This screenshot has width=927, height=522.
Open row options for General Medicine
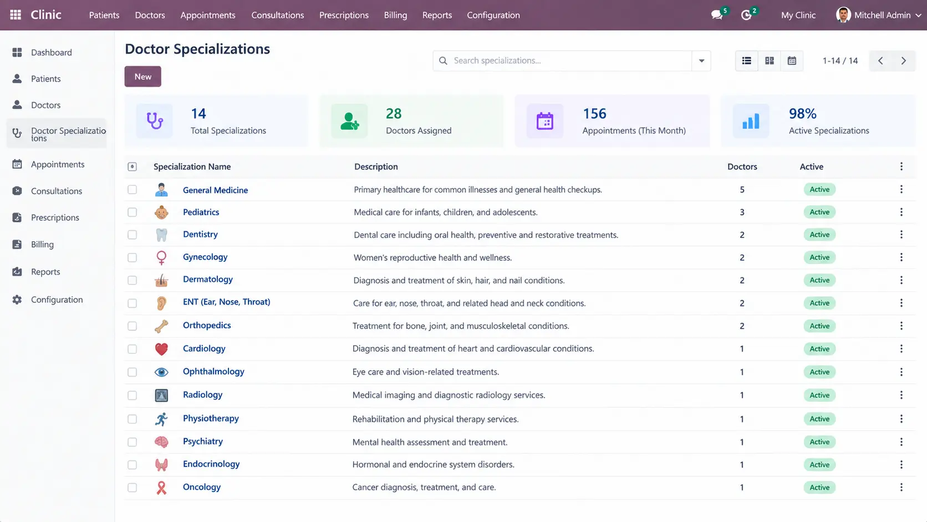(901, 190)
